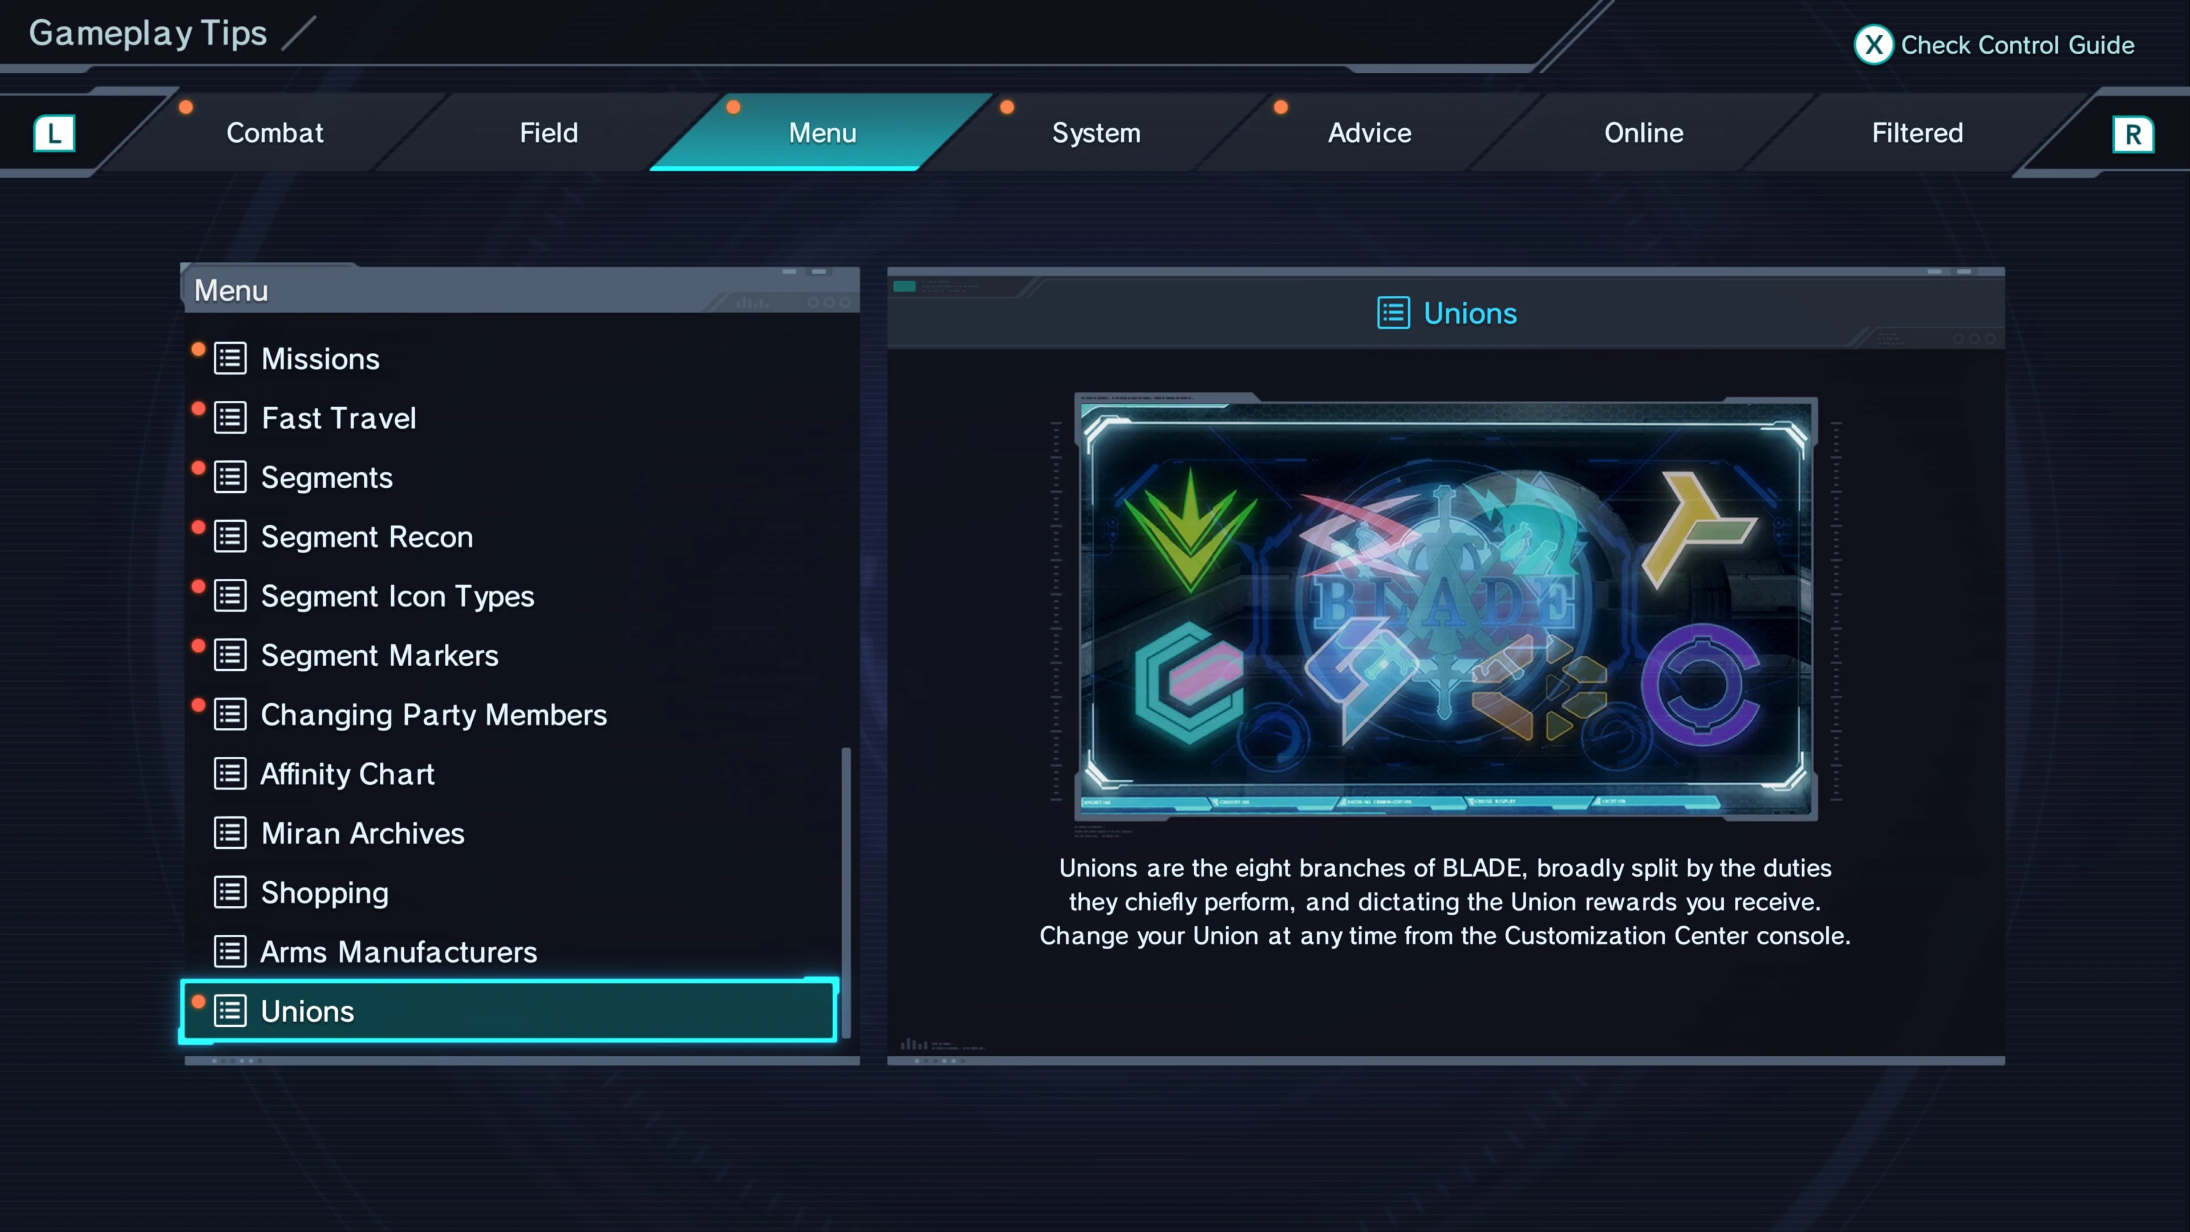Open the Arms Manufacturers entry
Image resolution: width=2190 pixels, height=1232 pixels.
click(510, 953)
